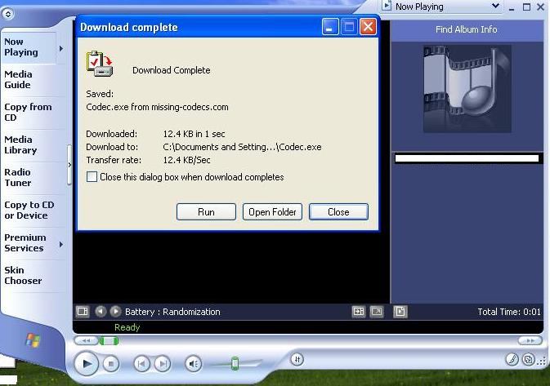Click the rewind button on seek bar
550x386 pixels.
tap(86, 340)
